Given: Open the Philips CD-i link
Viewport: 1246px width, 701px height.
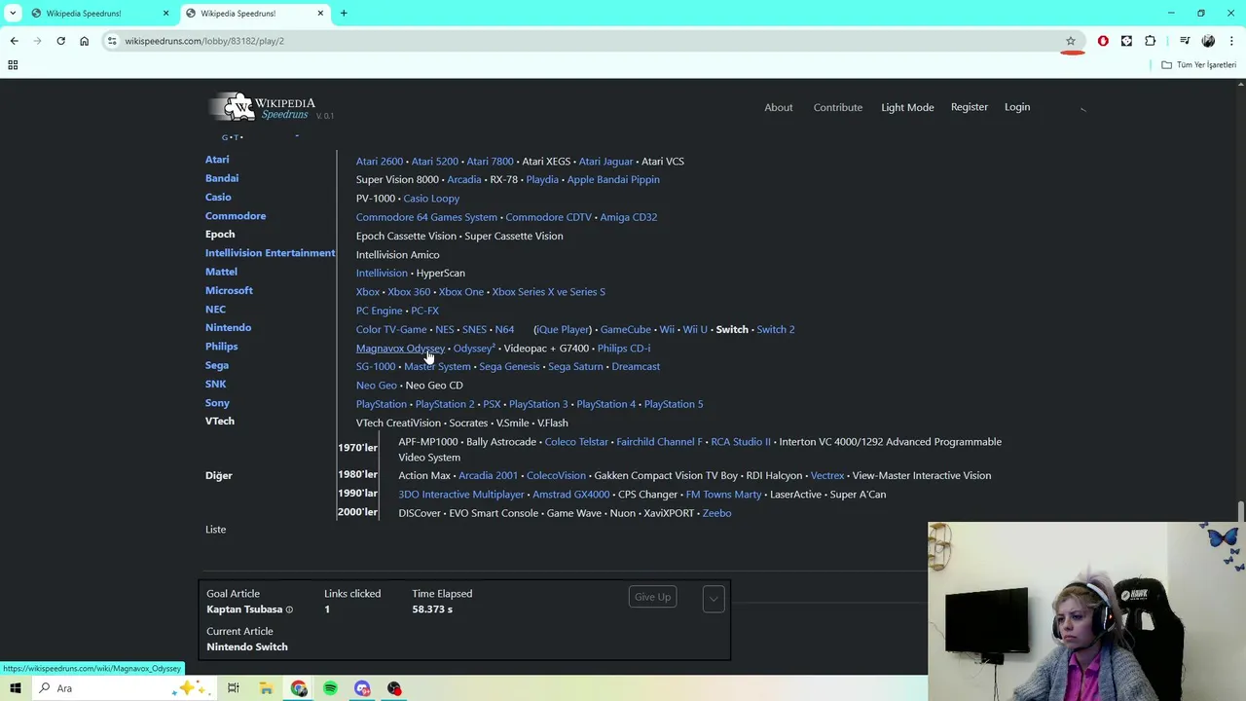Looking at the screenshot, I should point(624,348).
